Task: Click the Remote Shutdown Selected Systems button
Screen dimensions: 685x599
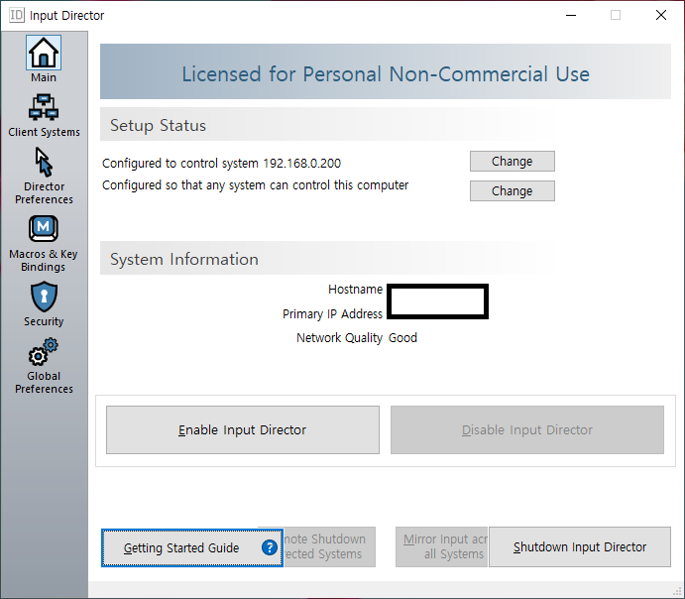Action: pos(329,547)
